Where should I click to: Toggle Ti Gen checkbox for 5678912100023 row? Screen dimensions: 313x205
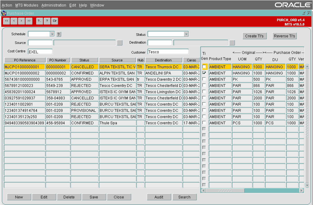[x=204, y=85]
